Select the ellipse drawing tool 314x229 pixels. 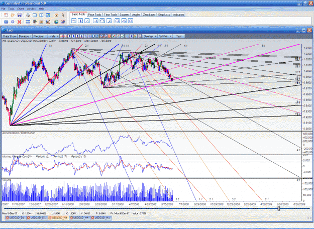(x=130, y=21)
